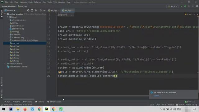
Task: Switch to PyCharm taskbar icon
Action: coord(46,109)
